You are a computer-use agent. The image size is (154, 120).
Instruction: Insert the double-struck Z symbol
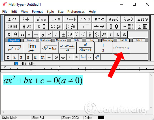pyautogui.click(x=9, y=57)
